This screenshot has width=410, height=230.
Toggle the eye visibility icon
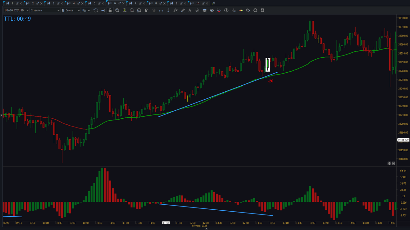[x=212, y=10]
